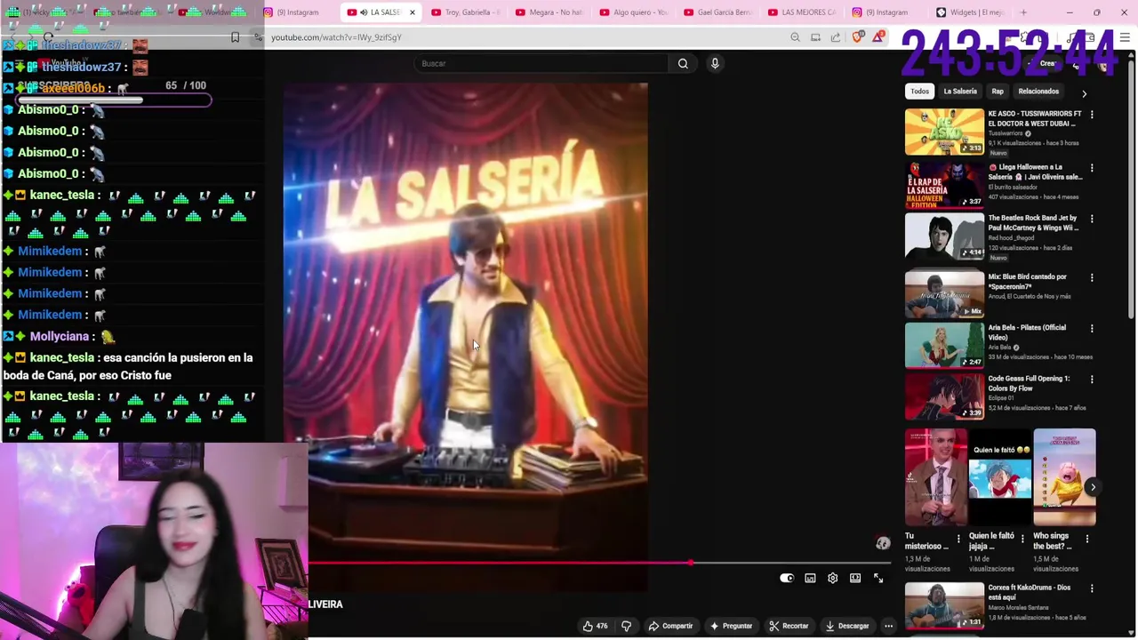Open the more actions ellipsis below video
The width and height of the screenshot is (1138, 640).
pos(888,626)
